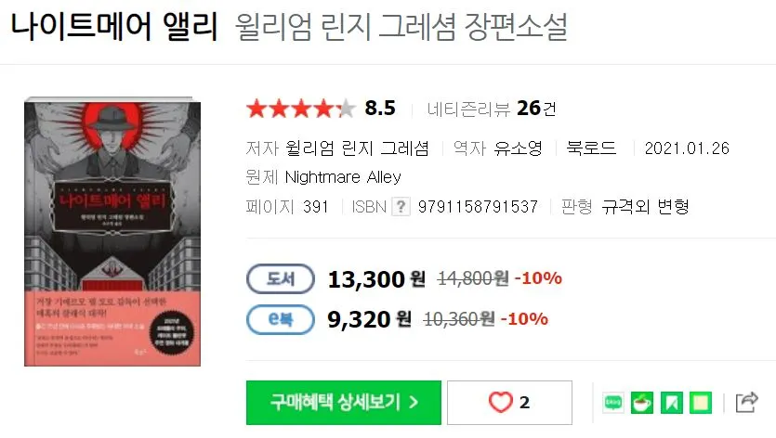Save the book with the bookmark icon

tap(672, 403)
